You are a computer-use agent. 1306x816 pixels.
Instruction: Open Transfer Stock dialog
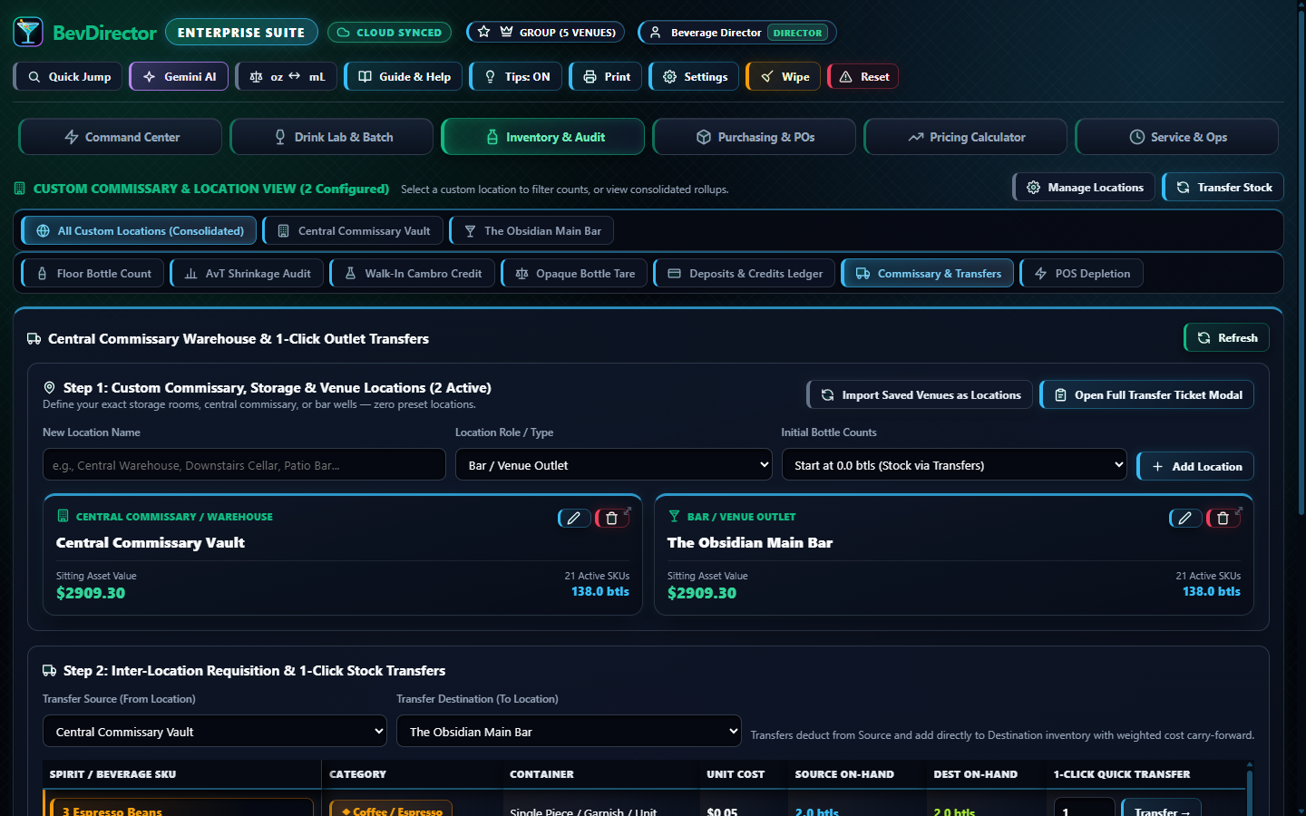click(1223, 187)
